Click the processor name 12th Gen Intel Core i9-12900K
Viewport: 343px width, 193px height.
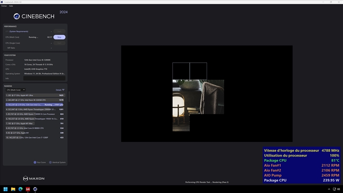(x=37, y=60)
